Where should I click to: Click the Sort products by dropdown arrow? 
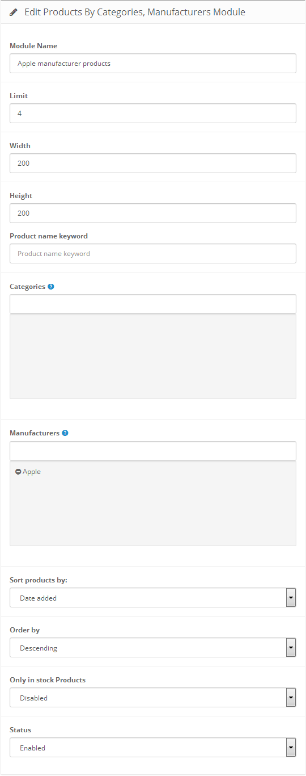[291, 598]
